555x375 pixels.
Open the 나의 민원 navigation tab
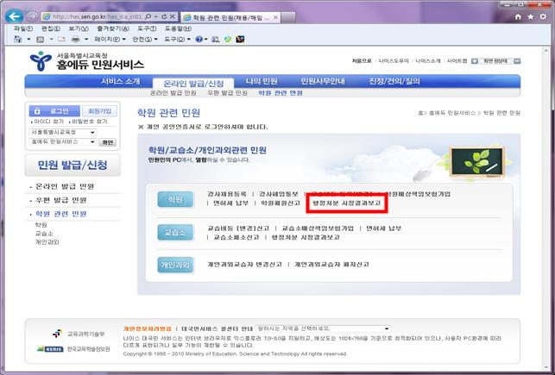point(262,81)
